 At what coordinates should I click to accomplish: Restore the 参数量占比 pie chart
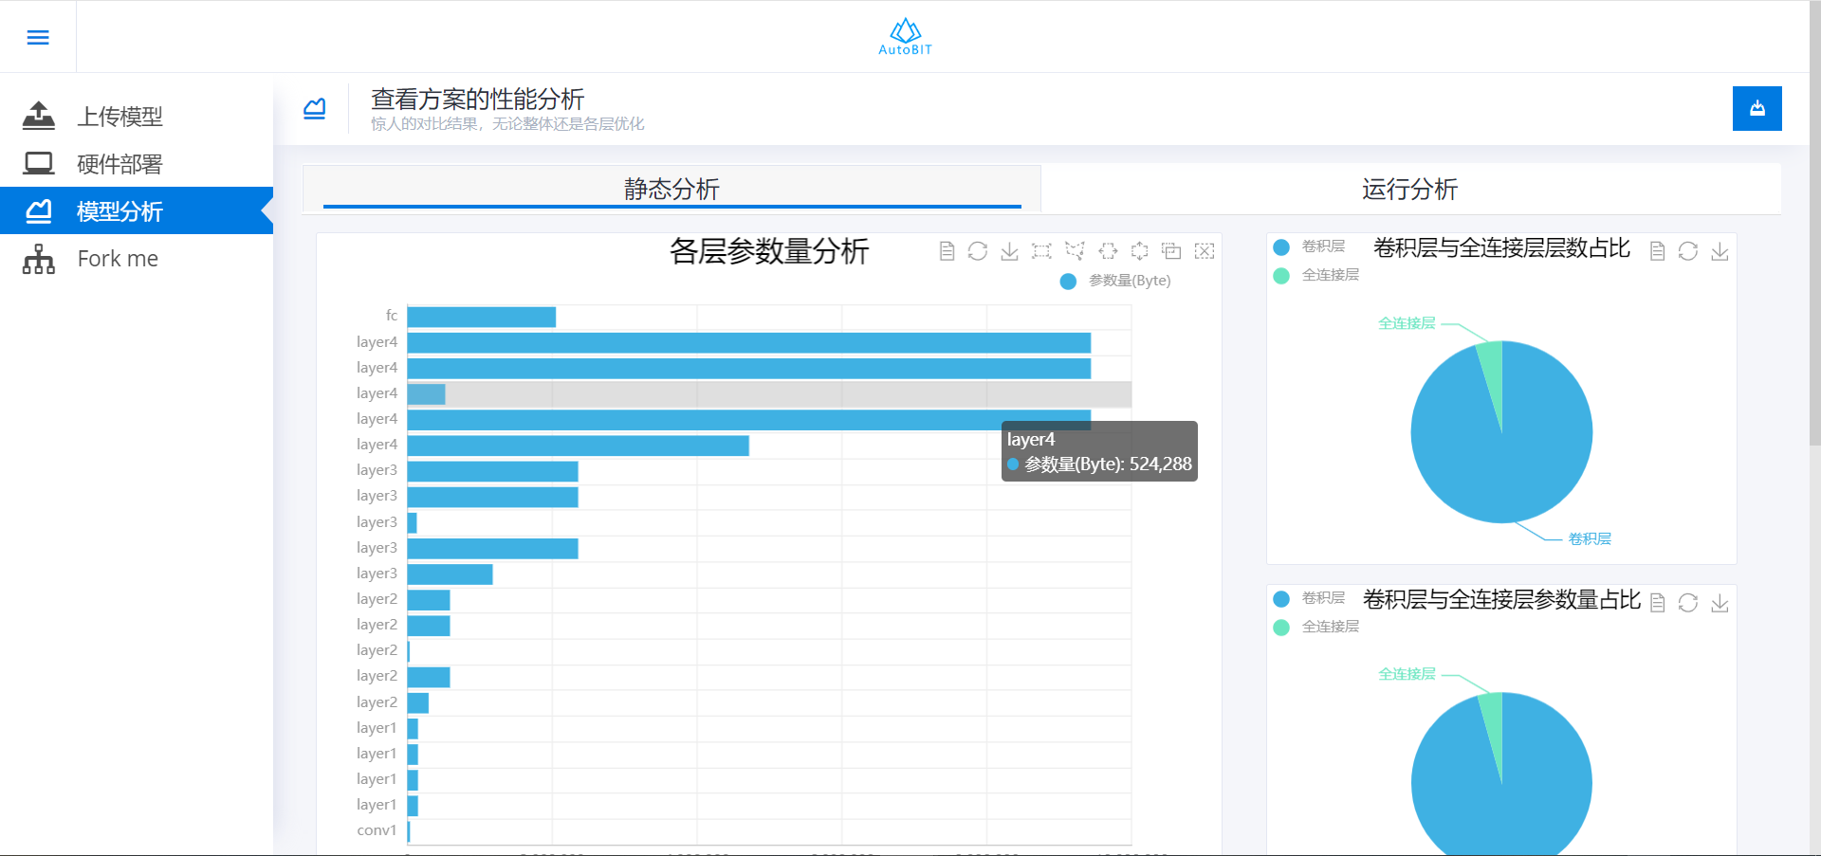pos(1688,603)
